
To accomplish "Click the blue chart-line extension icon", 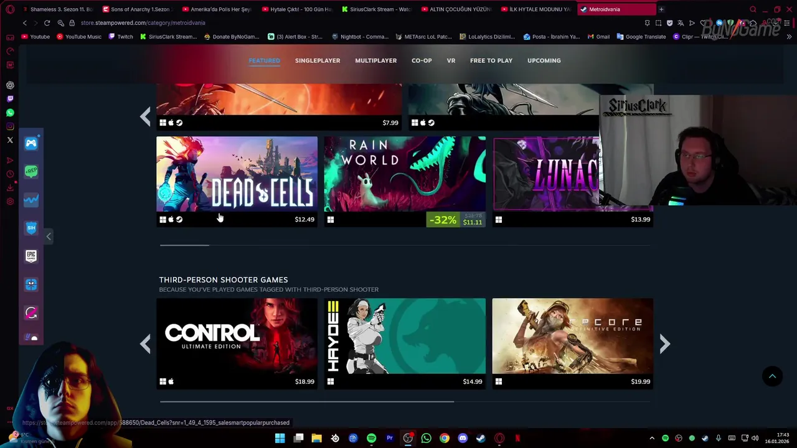I will tap(31, 200).
